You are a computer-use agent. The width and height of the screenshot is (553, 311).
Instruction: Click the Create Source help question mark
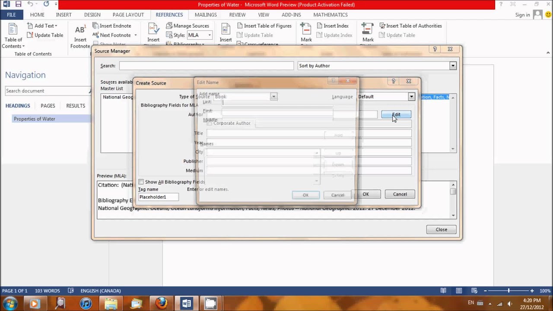(394, 81)
